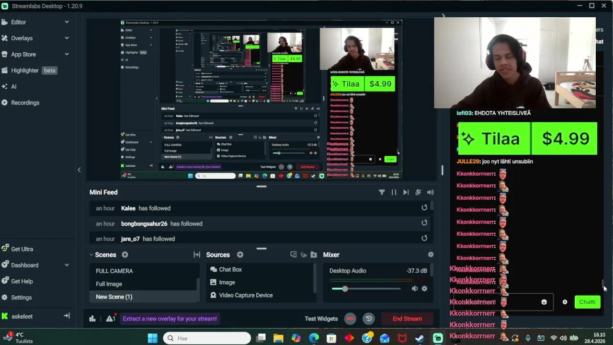The width and height of the screenshot is (613, 345).
Task: Expand the Overlays chevron arrow
Action: pos(67,38)
